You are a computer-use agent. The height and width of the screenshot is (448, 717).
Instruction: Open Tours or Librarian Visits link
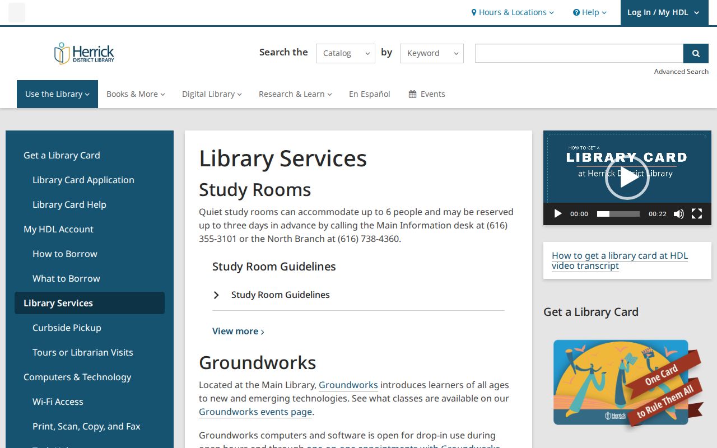[83, 352]
